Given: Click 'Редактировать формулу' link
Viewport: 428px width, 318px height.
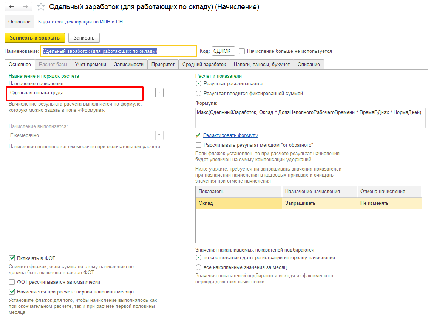Looking at the screenshot, I should pyautogui.click(x=230, y=135).
